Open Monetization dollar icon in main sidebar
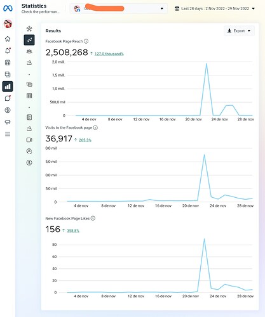The image size is (265, 317). tap(8, 110)
